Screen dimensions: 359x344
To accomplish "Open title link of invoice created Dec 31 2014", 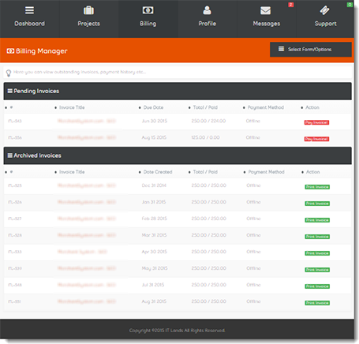I will (x=87, y=185).
